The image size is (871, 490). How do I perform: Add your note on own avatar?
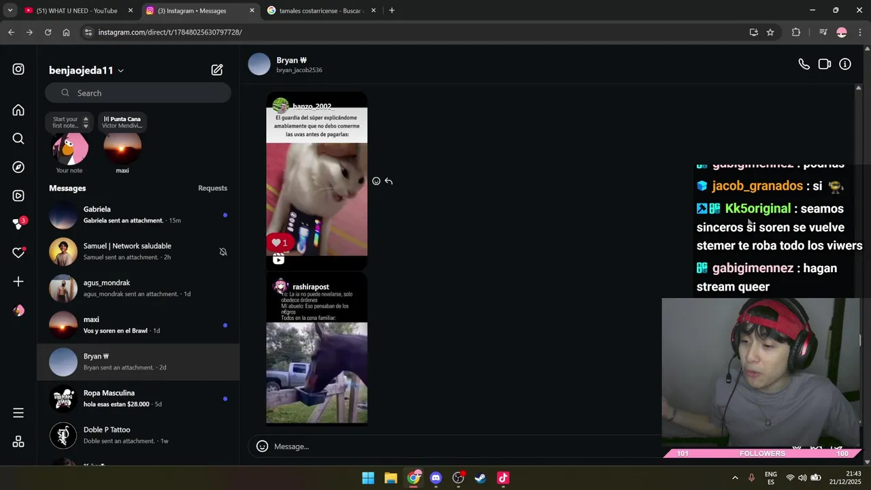pyautogui.click(x=69, y=148)
